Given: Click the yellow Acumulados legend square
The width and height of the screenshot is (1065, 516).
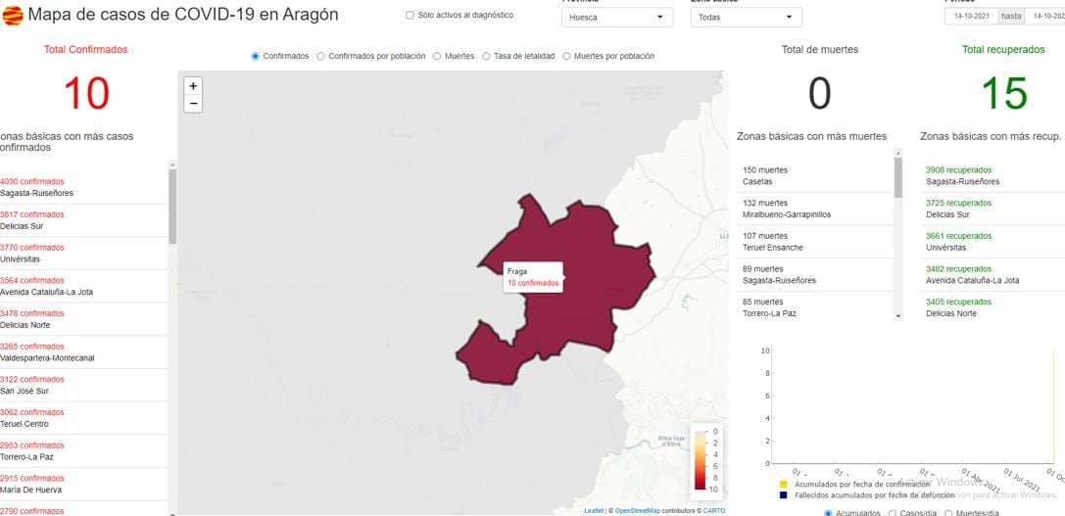Looking at the screenshot, I should pyautogui.click(x=783, y=484).
